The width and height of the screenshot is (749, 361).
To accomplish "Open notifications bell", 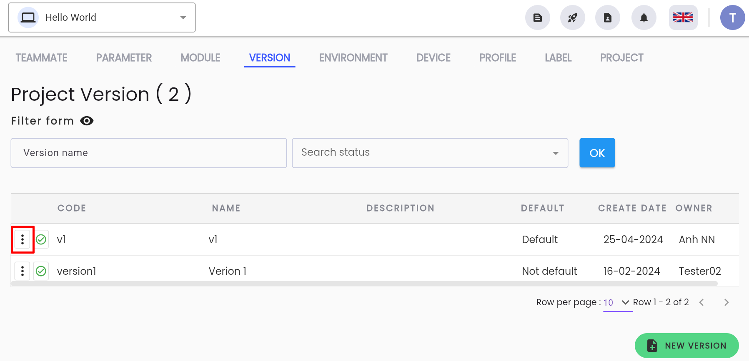I will [644, 17].
